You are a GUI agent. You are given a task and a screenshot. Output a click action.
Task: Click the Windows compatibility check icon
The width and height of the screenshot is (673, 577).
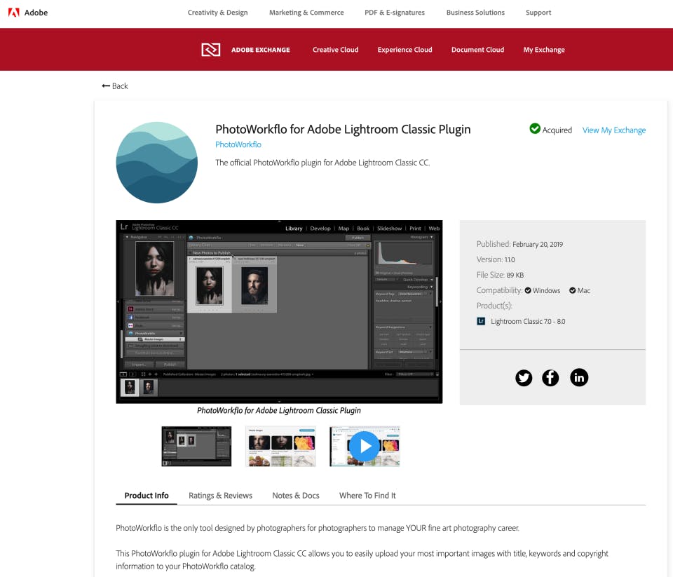point(528,291)
